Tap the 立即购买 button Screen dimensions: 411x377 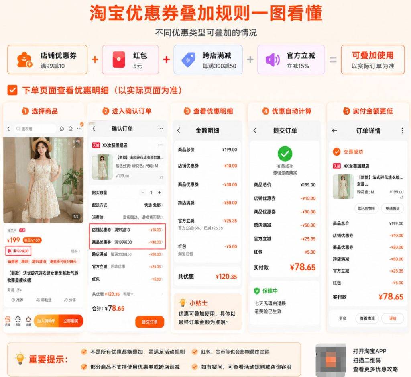pyautogui.click(x=71, y=321)
